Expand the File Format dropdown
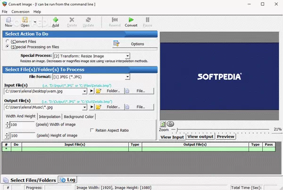 (x=127, y=77)
